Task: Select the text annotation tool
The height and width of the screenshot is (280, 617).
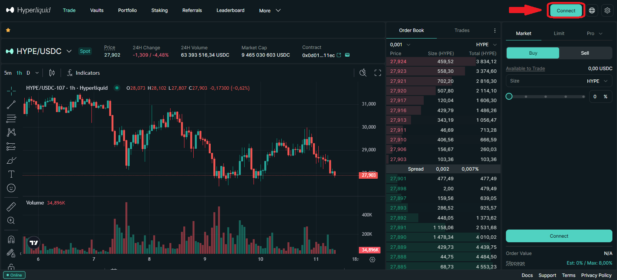Action: pos(11,174)
